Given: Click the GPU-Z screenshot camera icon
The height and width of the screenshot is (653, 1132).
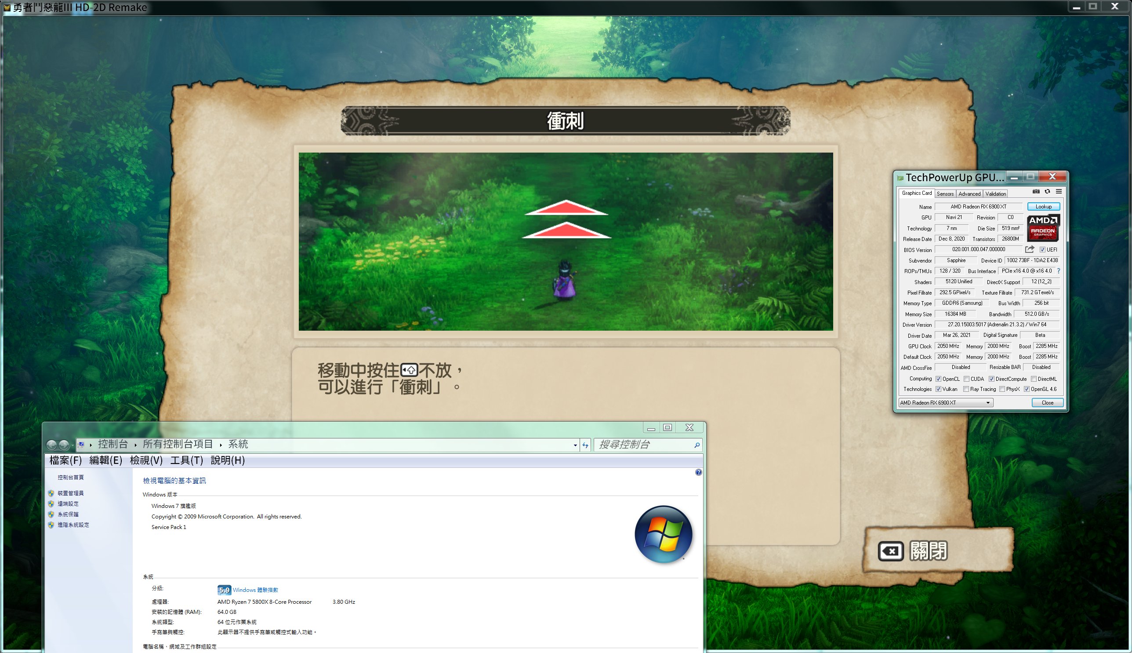Looking at the screenshot, I should pyautogui.click(x=1036, y=192).
